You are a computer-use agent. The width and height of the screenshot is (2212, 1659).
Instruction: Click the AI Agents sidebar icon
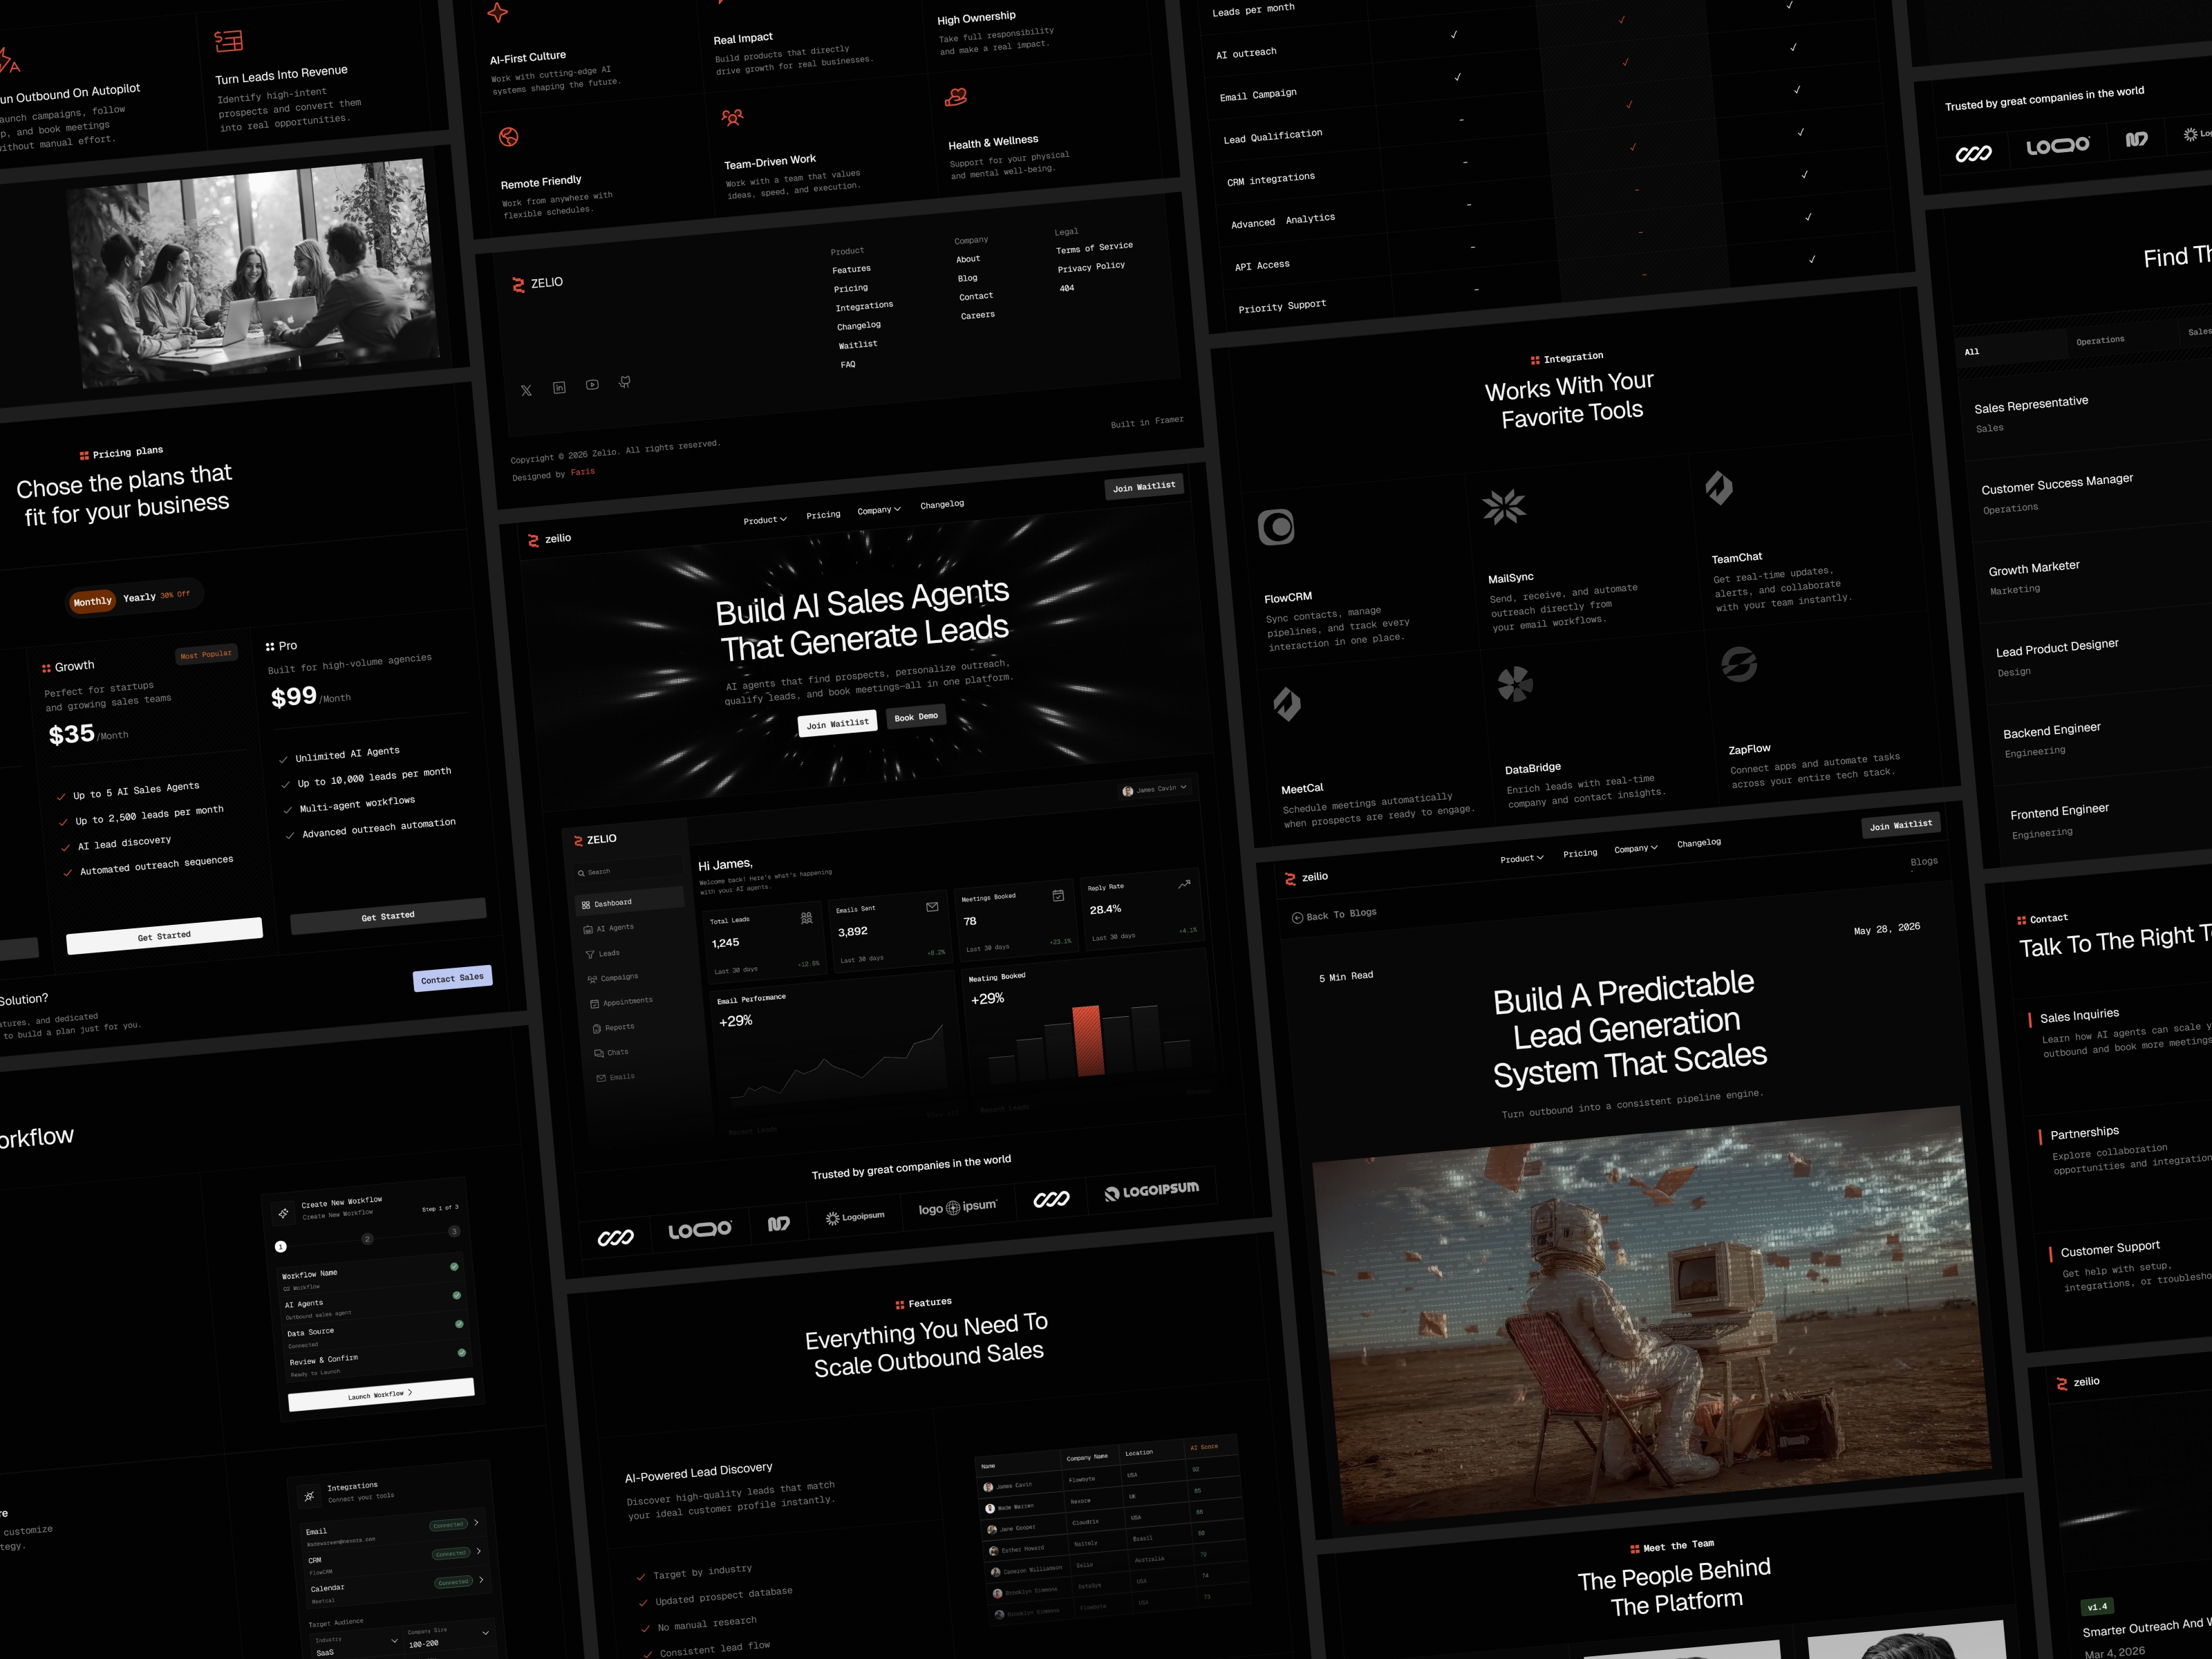coord(588,930)
